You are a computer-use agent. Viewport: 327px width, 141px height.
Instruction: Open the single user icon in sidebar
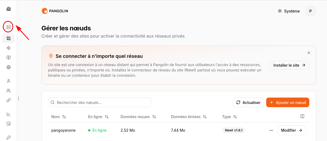(9, 81)
